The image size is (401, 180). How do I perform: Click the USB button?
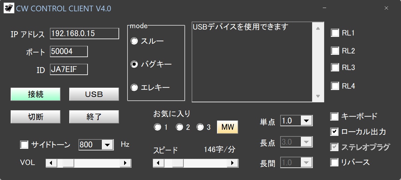tap(94, 94)
